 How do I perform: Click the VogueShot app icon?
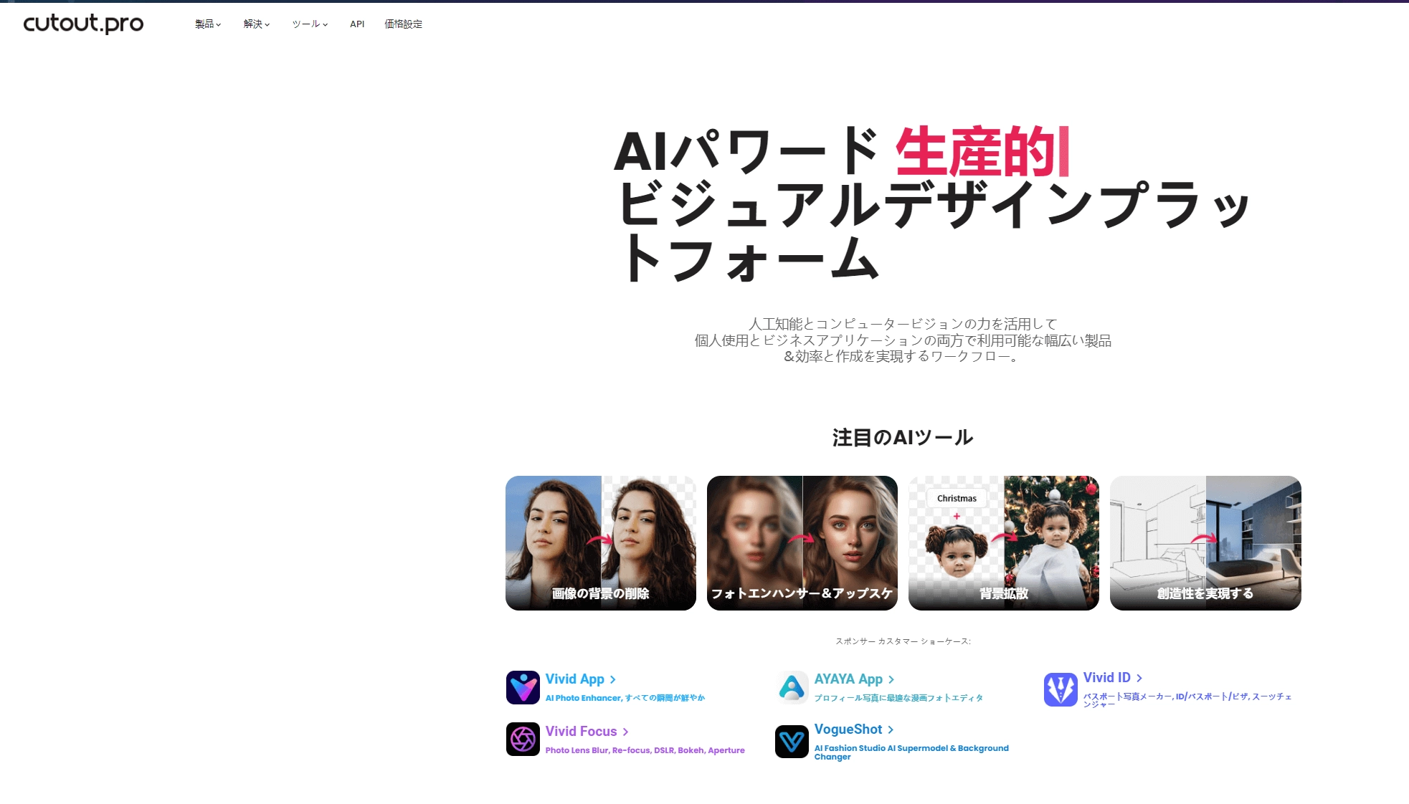coord(791,740)
